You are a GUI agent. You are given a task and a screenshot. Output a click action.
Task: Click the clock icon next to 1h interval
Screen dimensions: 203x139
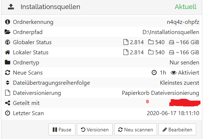click(154, 73)
